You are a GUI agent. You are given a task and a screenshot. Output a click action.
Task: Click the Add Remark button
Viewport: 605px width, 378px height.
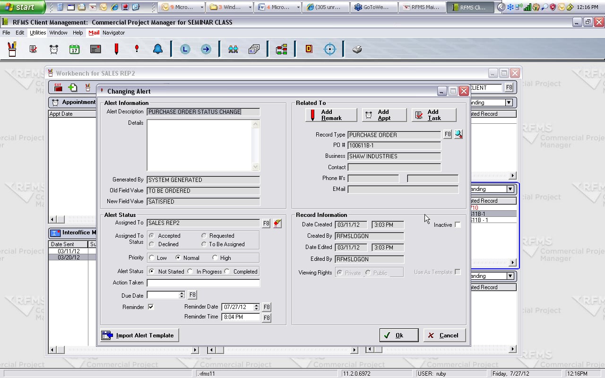(331, 115)
